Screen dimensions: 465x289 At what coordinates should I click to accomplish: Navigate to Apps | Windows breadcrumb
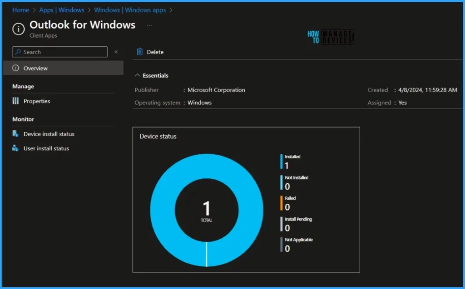tap(62, 10)
